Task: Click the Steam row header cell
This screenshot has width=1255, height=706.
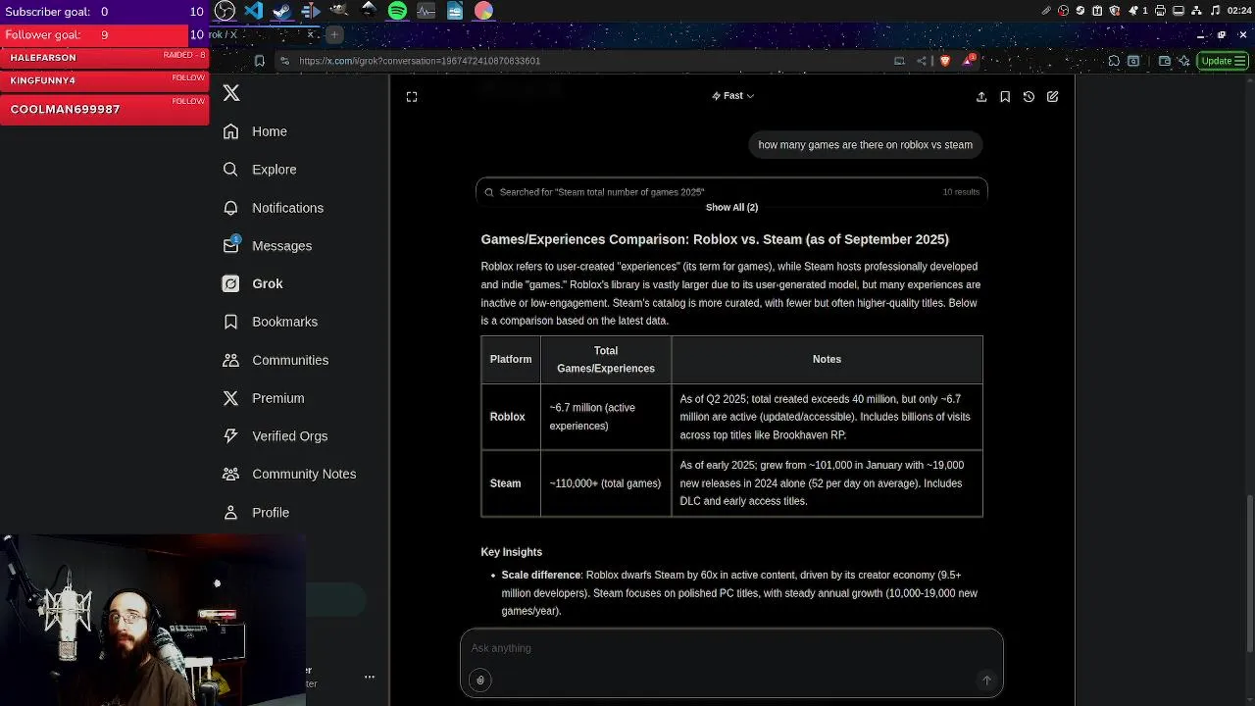Action: coord(510,483)
